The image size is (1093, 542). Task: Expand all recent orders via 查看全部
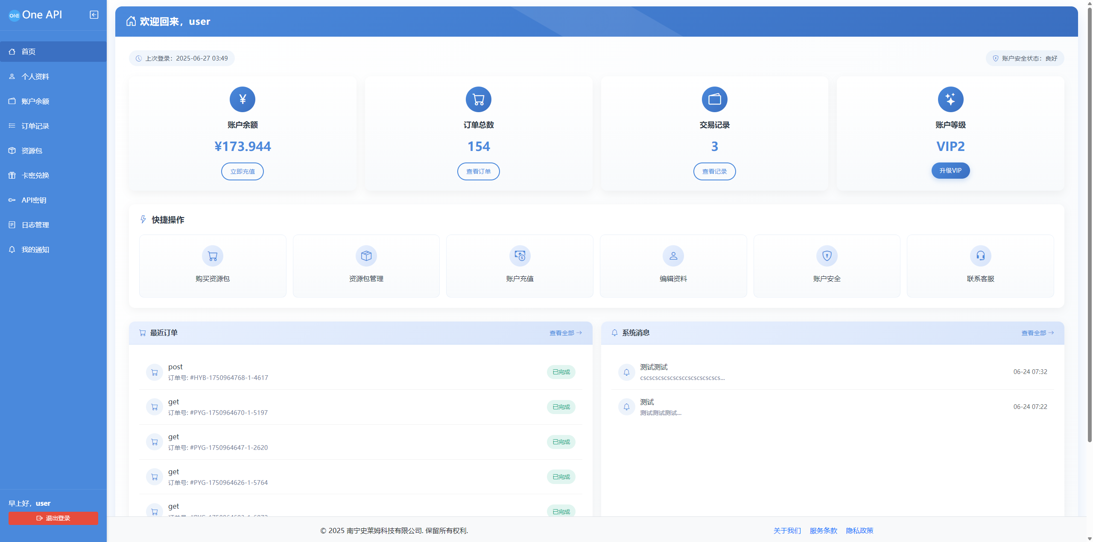point(565,333)
